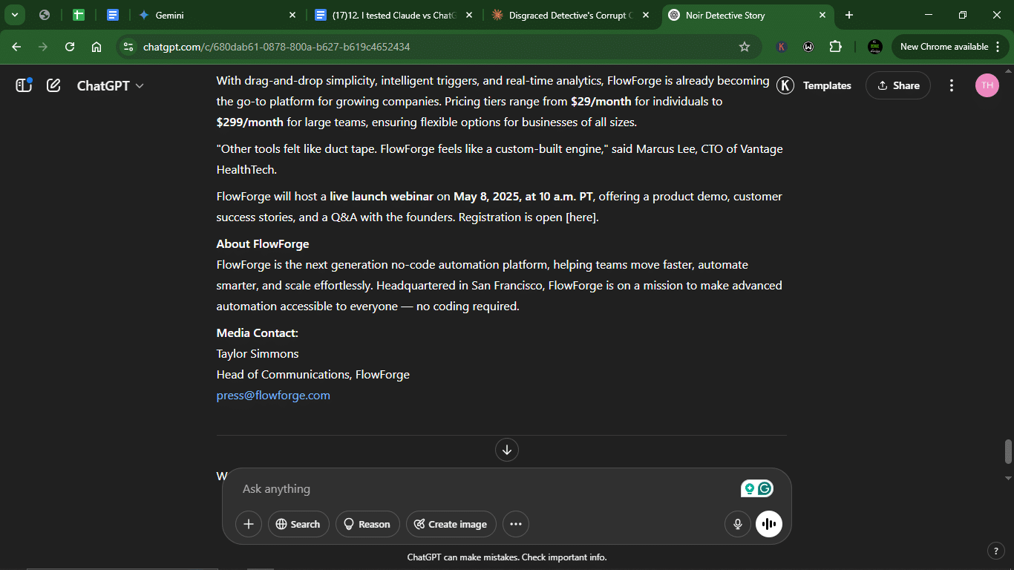This screenshot has width=1014, height=570.
Task: Jump to bottom with down-arrow button
Action: pos(507,449)
